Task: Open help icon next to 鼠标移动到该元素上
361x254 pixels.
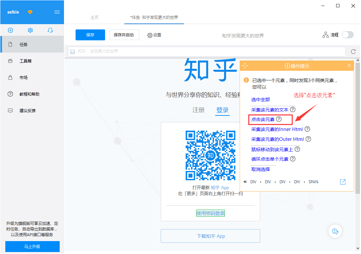Action: tap(297, 149)
